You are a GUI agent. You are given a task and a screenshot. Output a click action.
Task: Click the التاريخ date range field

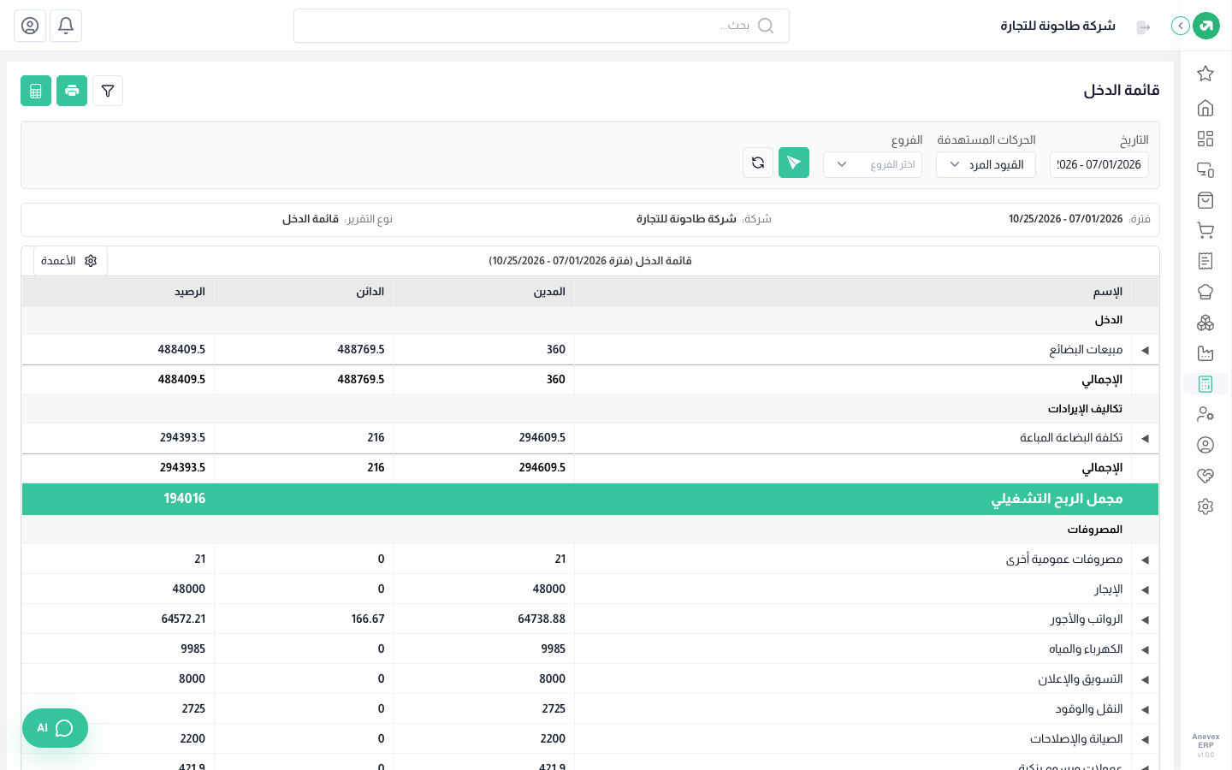click(x=1099, y=164)
